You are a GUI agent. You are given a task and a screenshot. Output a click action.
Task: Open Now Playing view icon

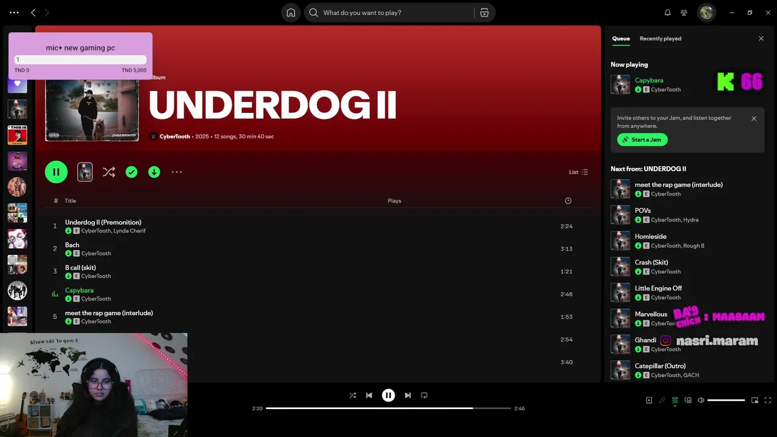coord(649,401)
